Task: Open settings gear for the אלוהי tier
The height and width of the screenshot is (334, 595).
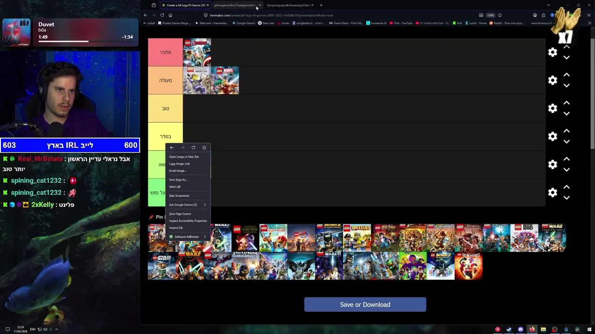Action: [x=552, y=52]
